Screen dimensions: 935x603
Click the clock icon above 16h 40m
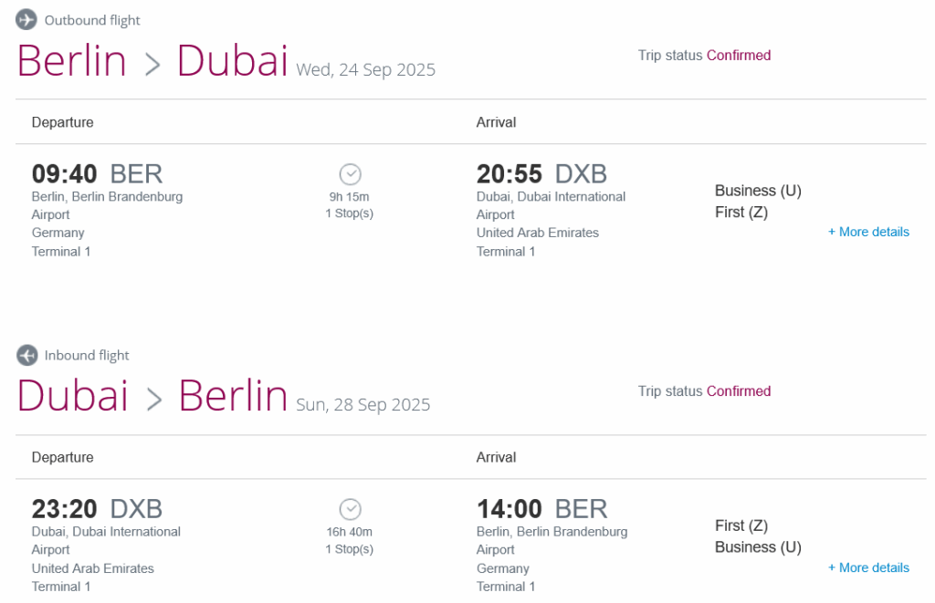coord(350,509)
